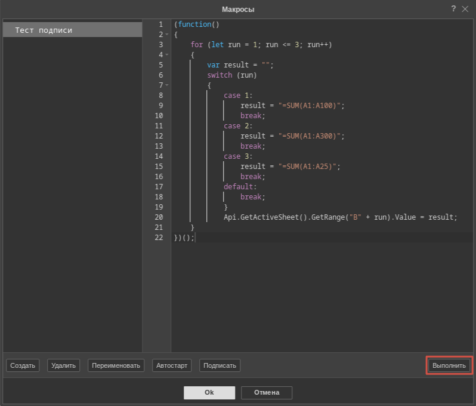Screen dimensions: 476x406
Task: Click '.Value = result;' on line 20
Action: point(424,217)
